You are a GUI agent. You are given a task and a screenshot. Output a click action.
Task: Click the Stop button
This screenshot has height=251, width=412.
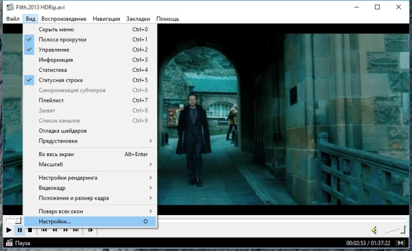[30, 230]
